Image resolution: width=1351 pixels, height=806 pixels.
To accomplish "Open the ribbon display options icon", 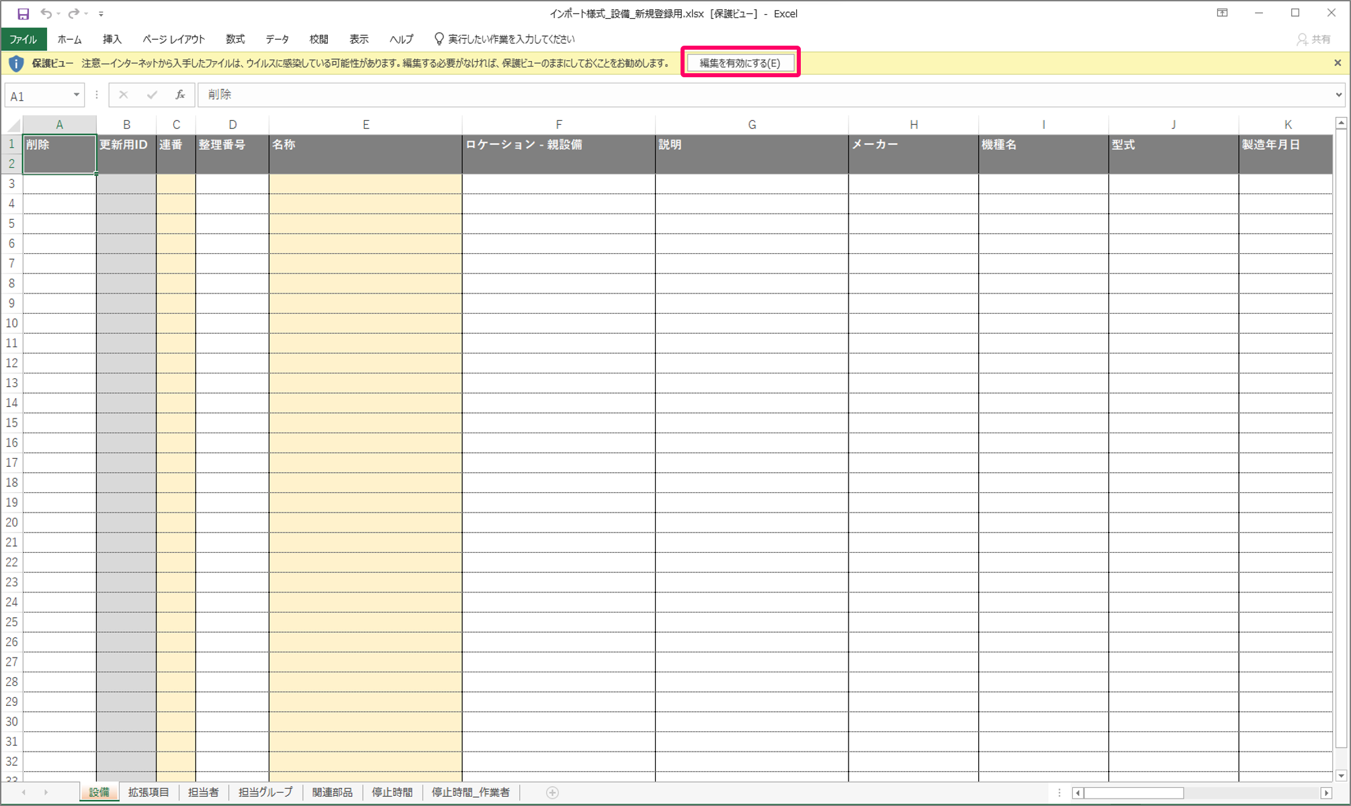I will [x=1222, y=13].
